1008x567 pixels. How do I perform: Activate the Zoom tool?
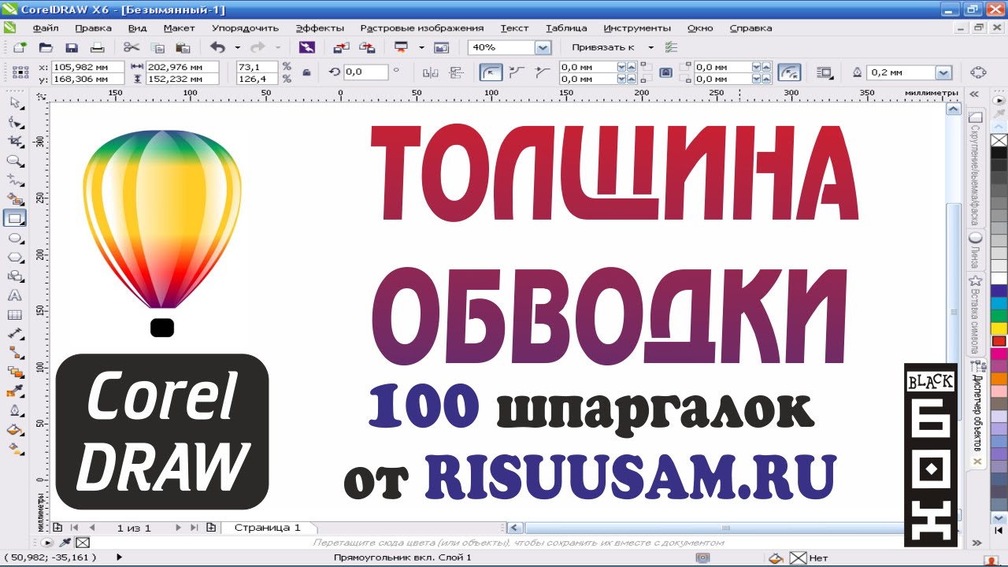(x=15, y=161)
